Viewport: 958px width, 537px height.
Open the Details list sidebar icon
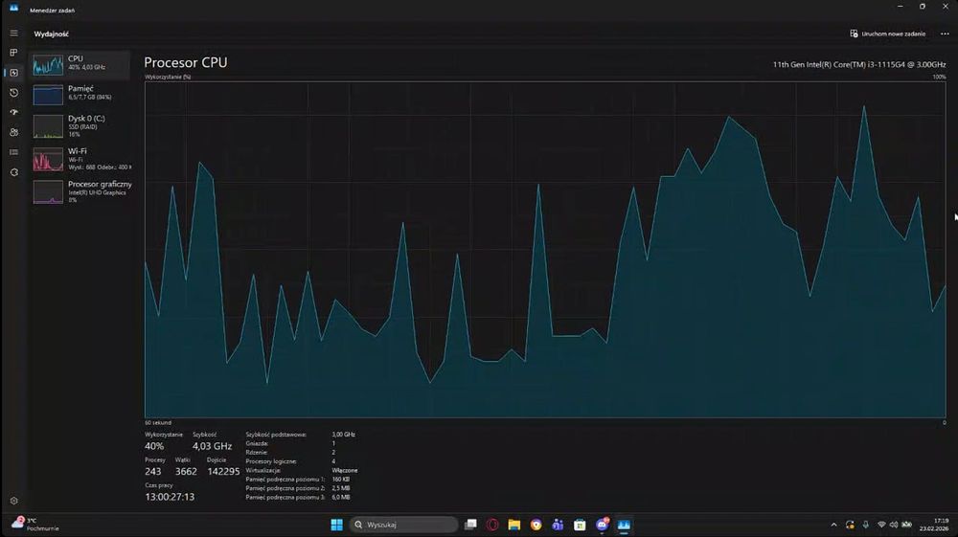click(13, 152)
